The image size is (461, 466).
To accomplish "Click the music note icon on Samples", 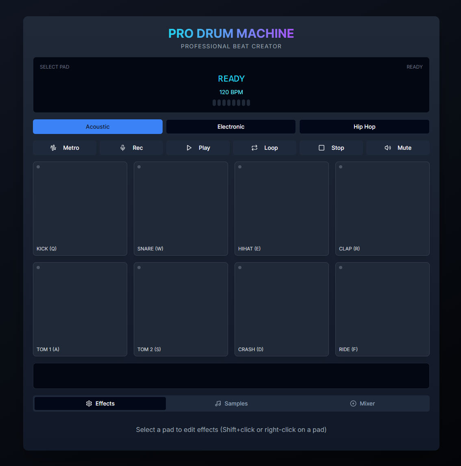I will 218,403.
